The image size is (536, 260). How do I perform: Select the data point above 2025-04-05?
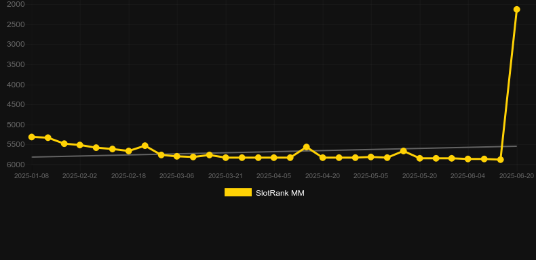(274, 158)
